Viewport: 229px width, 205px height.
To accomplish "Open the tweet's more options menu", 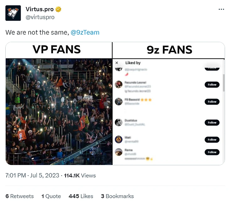I will (x=221, y=9).
